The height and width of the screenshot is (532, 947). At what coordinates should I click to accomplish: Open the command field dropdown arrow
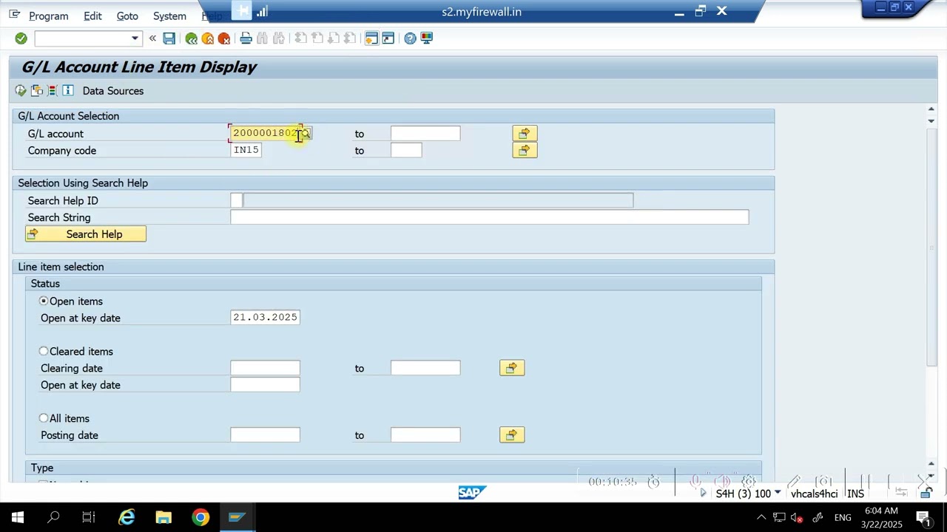135,38
